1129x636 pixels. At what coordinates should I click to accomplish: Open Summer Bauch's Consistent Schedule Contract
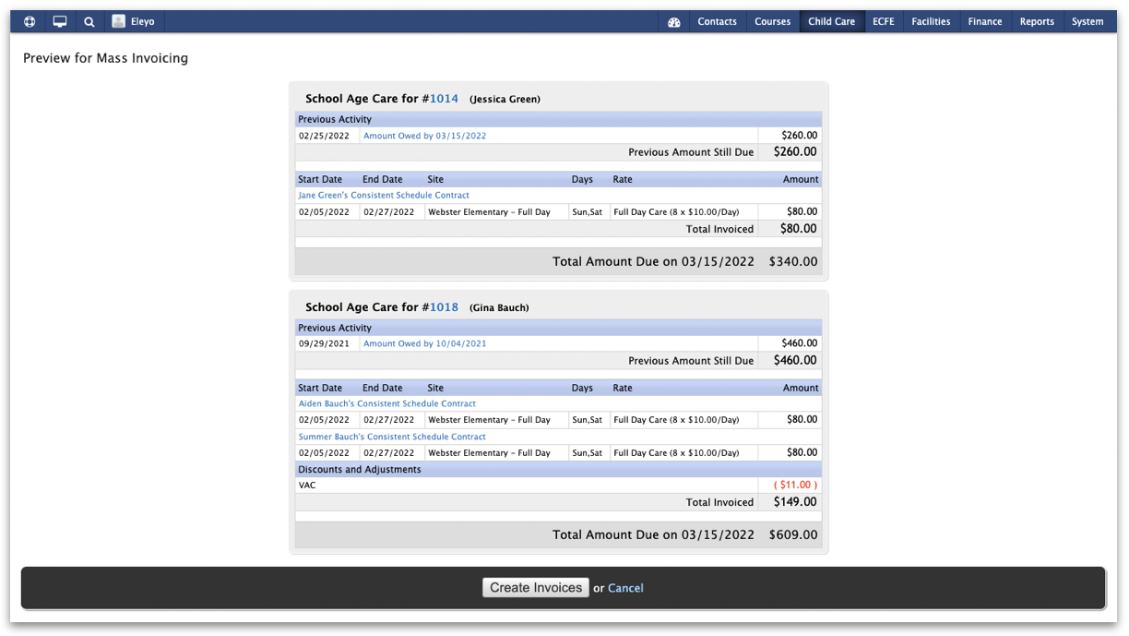pos(392,437)
